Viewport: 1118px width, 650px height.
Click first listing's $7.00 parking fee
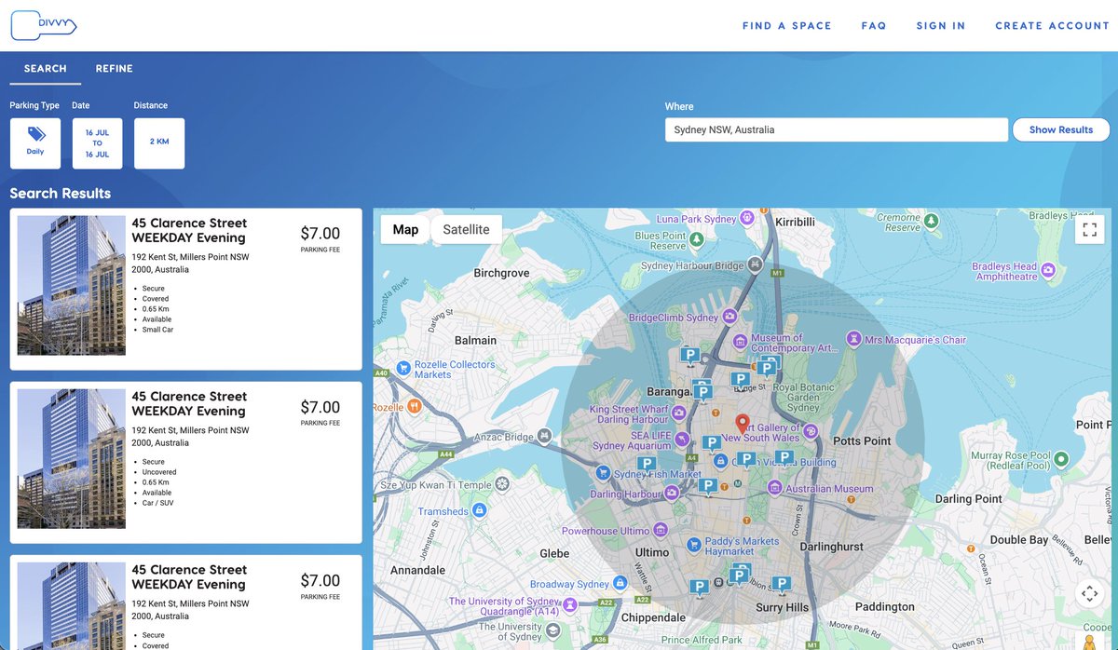pyautogui.click(x=320, y=234)
